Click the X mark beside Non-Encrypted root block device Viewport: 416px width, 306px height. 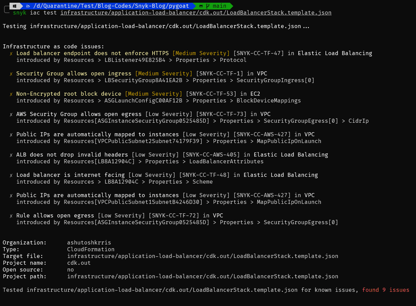pos(11,94)
